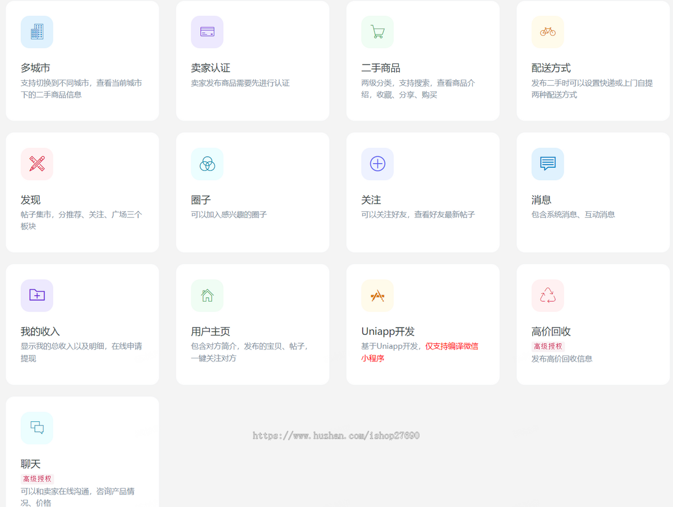Image resolution: width=673 pixels, height=507 pixels.
Task: Click the multi-city building icon
Action: (37, 32)
